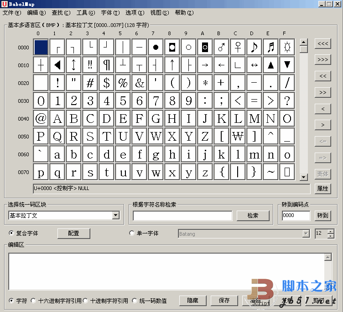Screen dimensions: 343x312
Task: Select the female sign character cell
Action: coord(238,47)
